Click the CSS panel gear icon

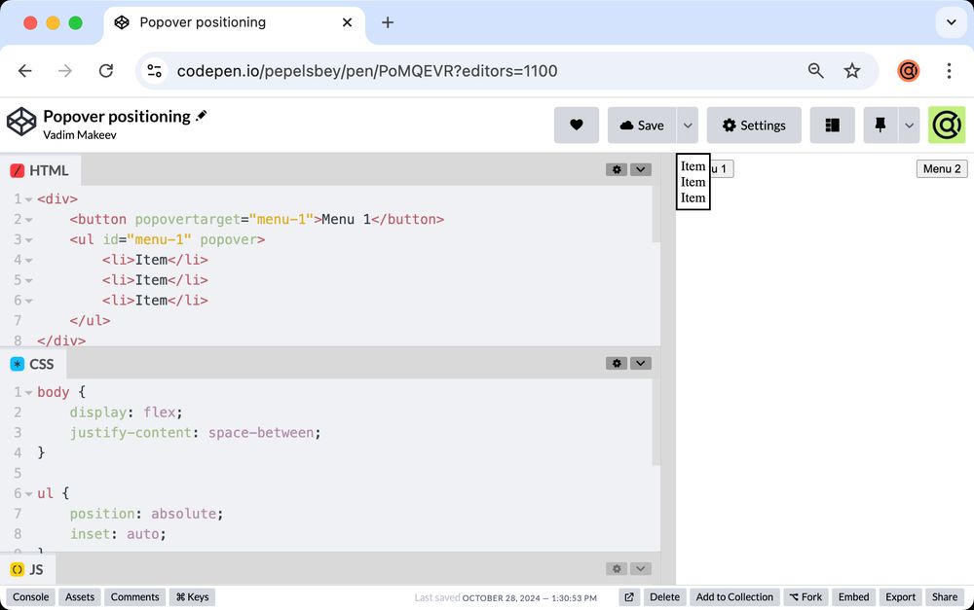tap(617, 363)
